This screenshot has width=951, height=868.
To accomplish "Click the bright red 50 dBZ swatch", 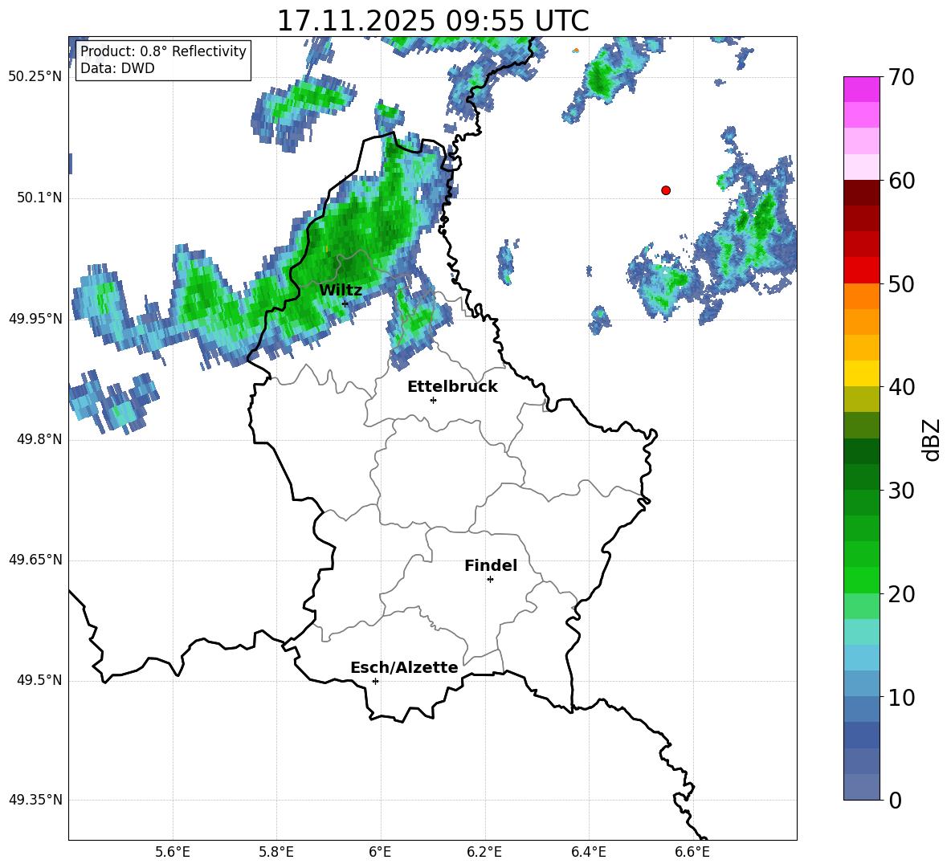I will (861, 271).
